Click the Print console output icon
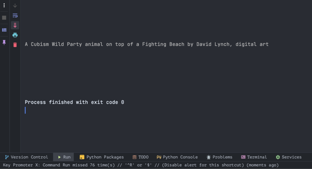This screenshot has height=169, width=312. pos(15,35)
